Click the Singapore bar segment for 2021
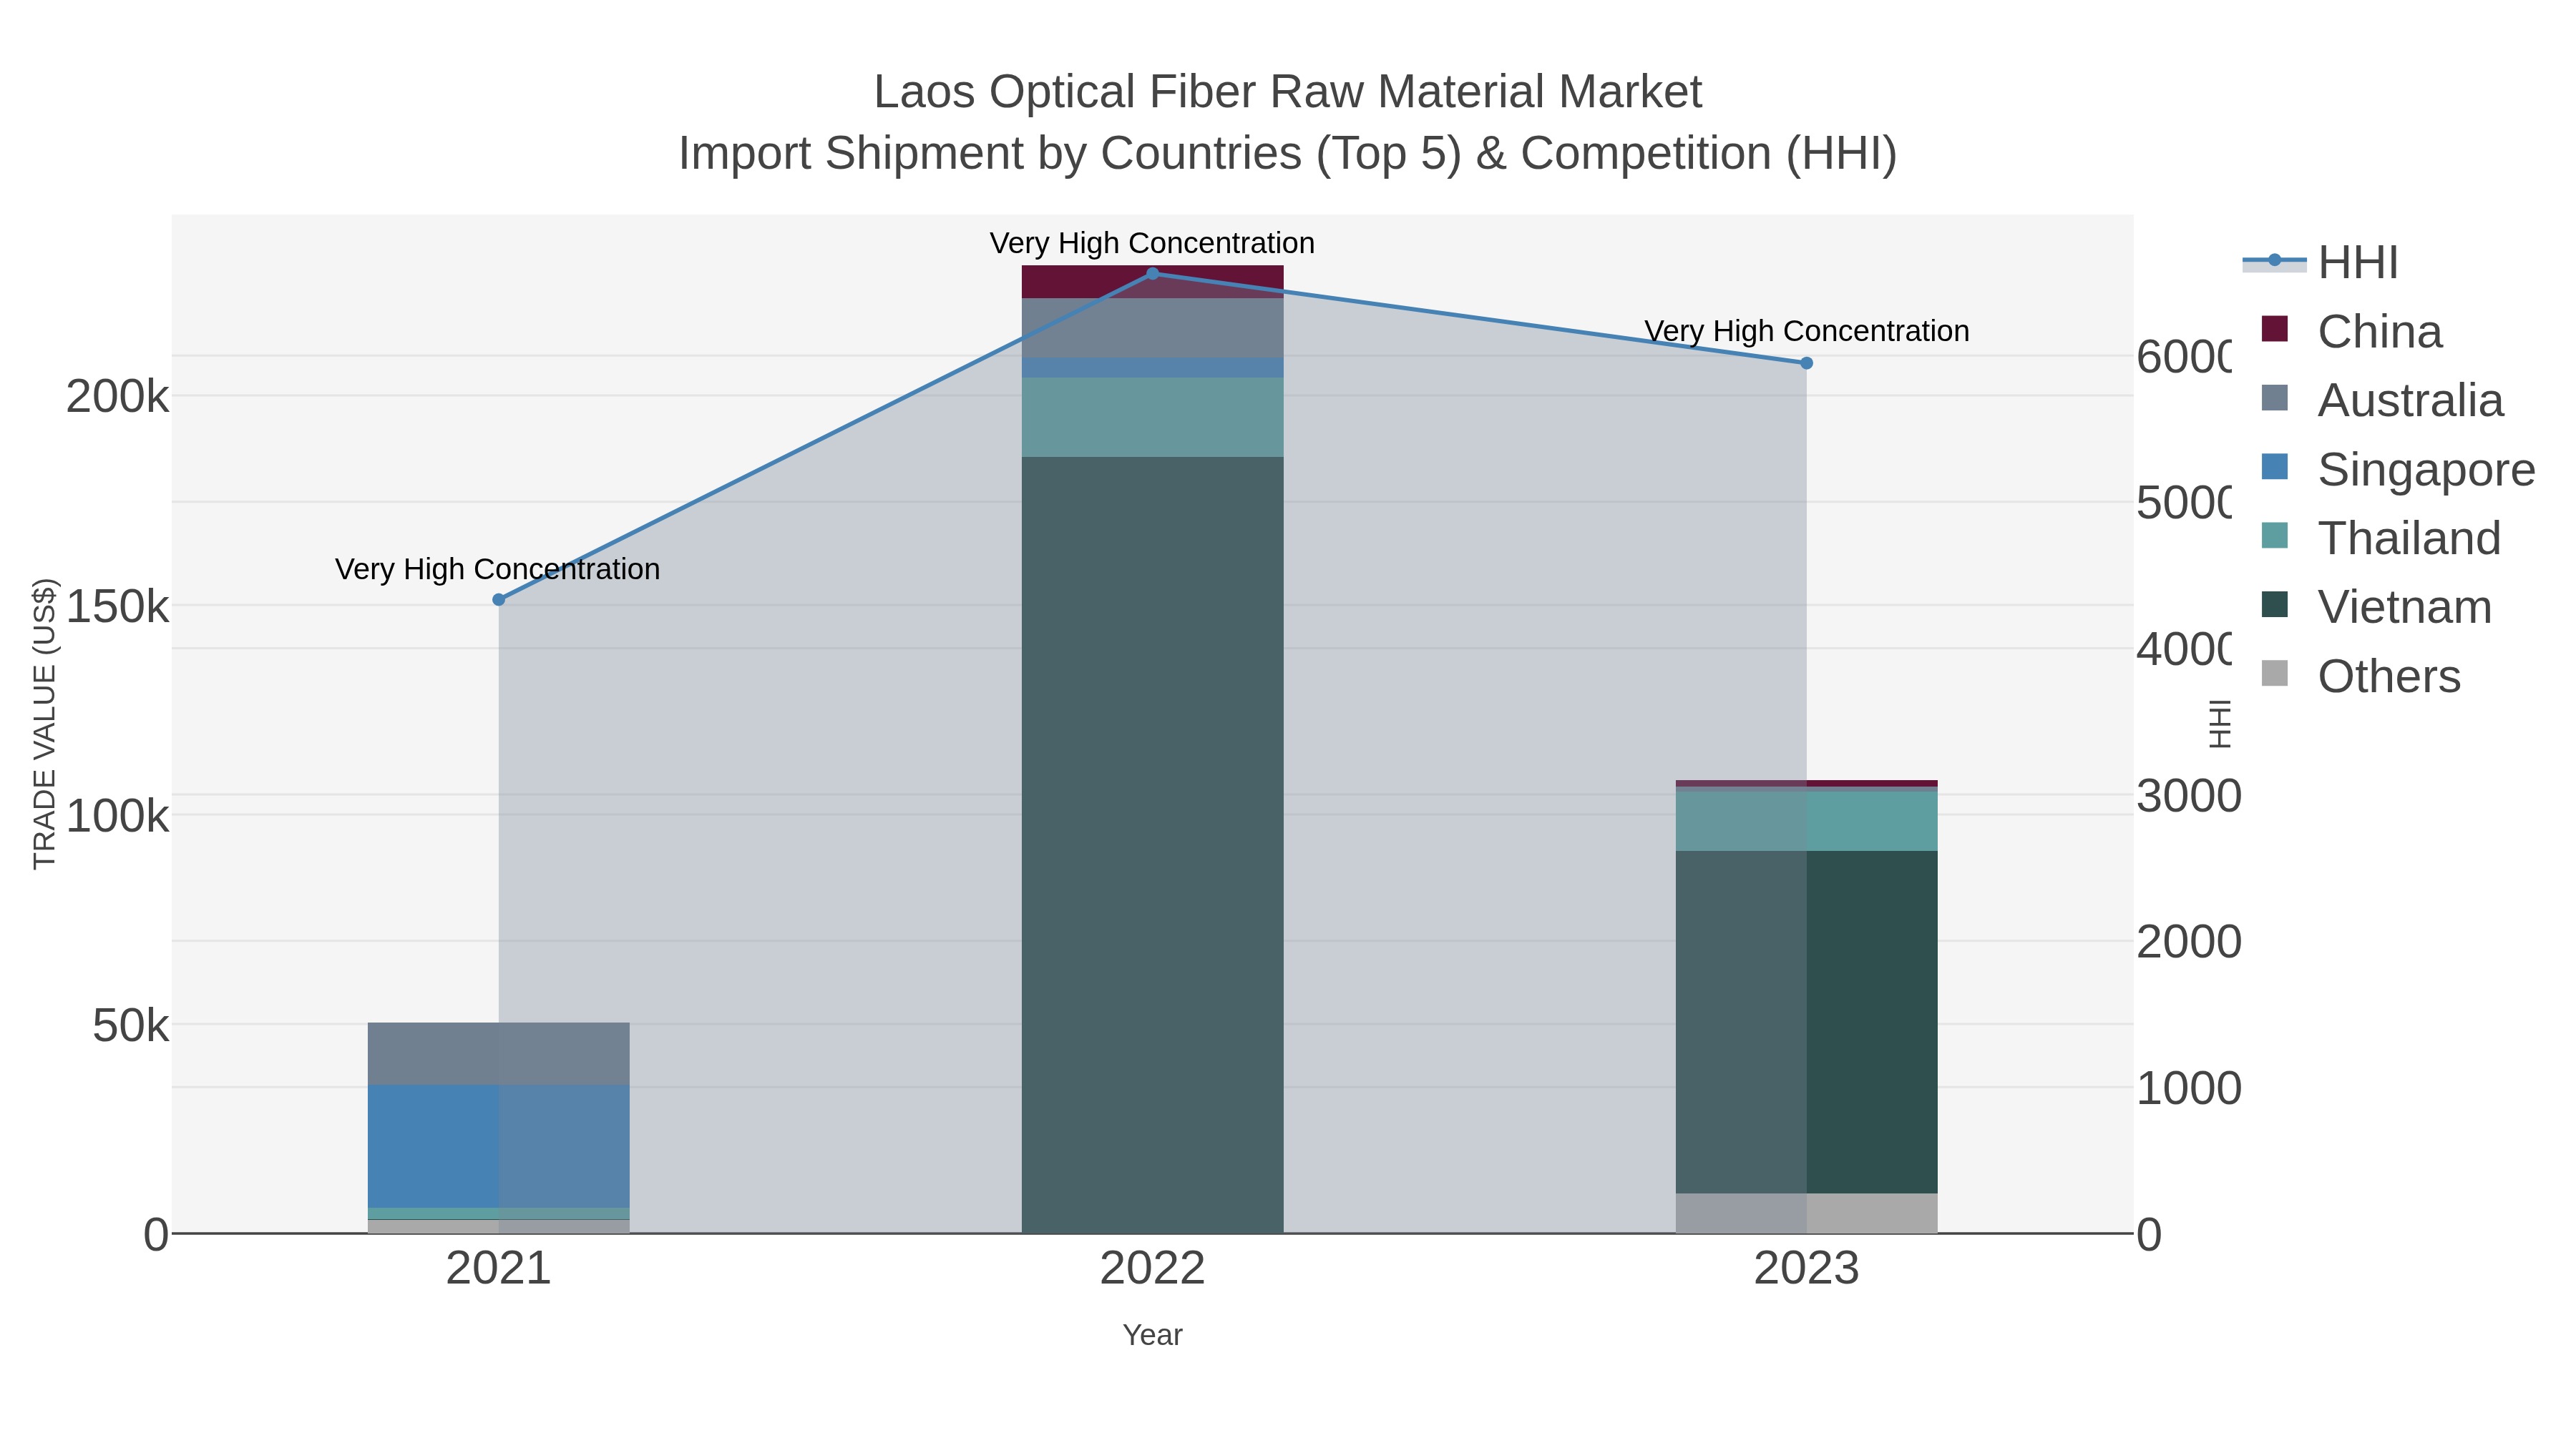The height and width of the screenshot is (1448, 2576). point(499,1146)
